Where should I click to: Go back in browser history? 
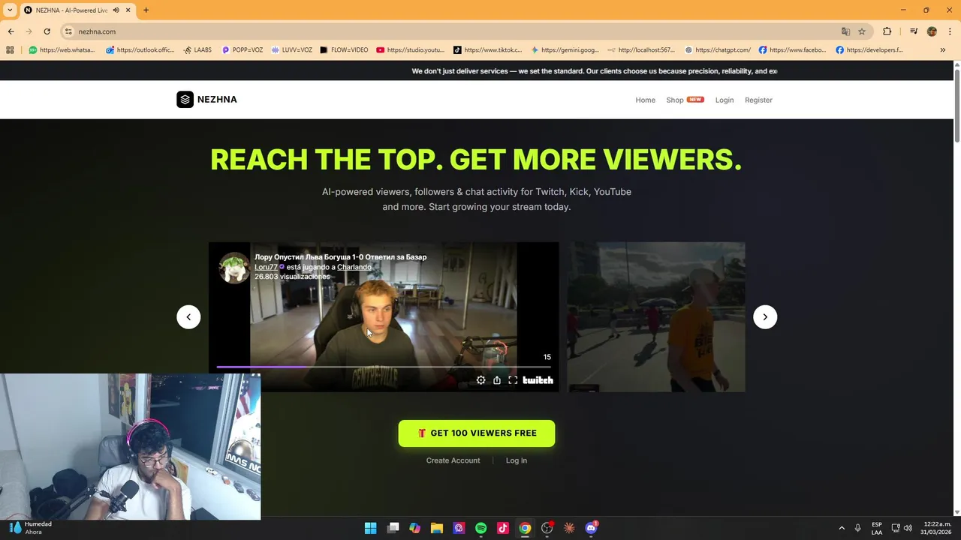click(11, 31)
